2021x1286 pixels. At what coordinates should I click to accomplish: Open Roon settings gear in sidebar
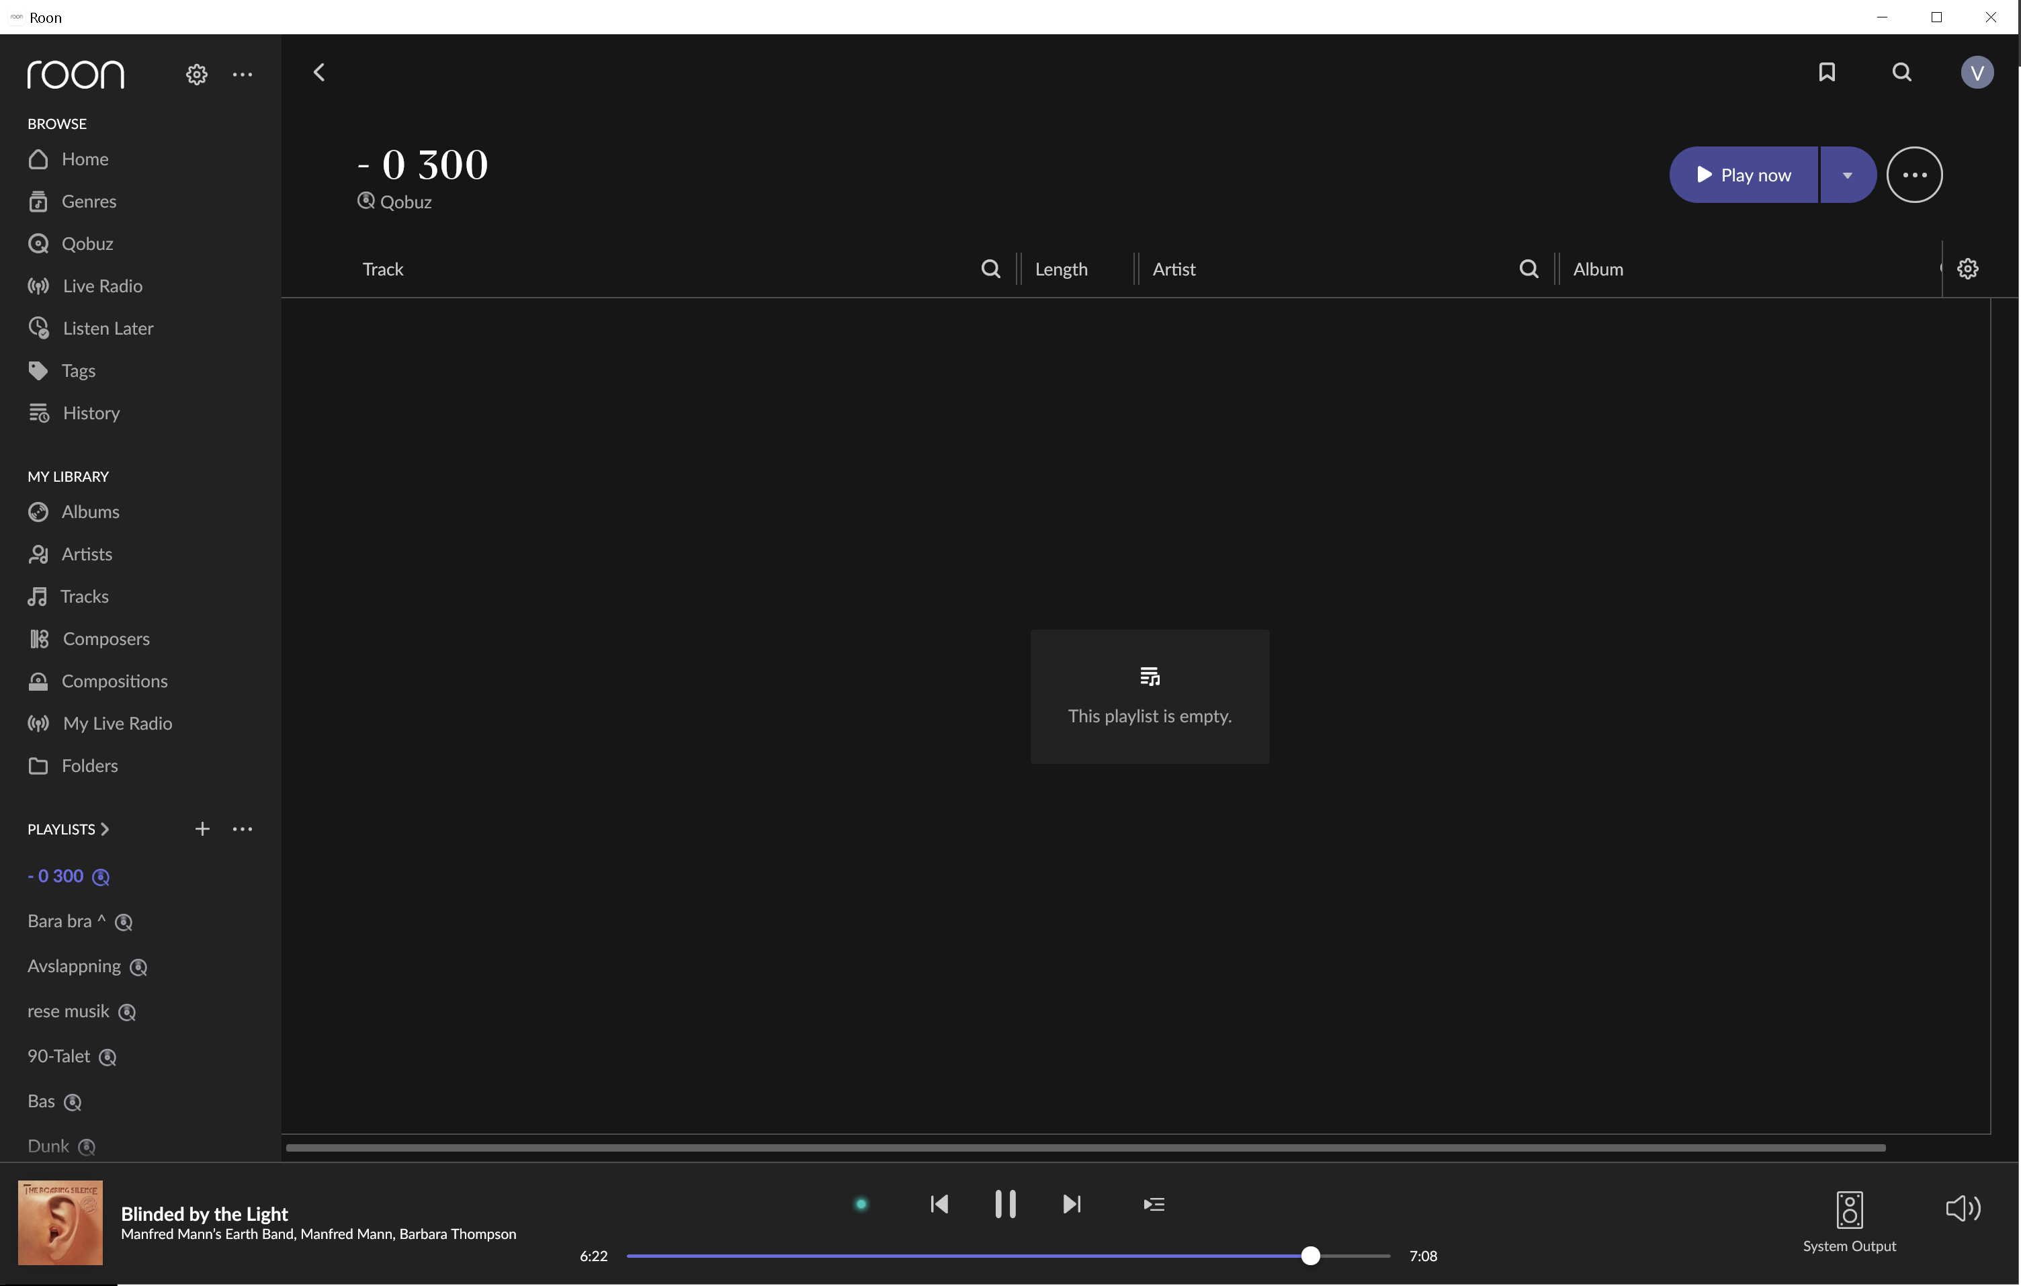click(x=196, y=75)
